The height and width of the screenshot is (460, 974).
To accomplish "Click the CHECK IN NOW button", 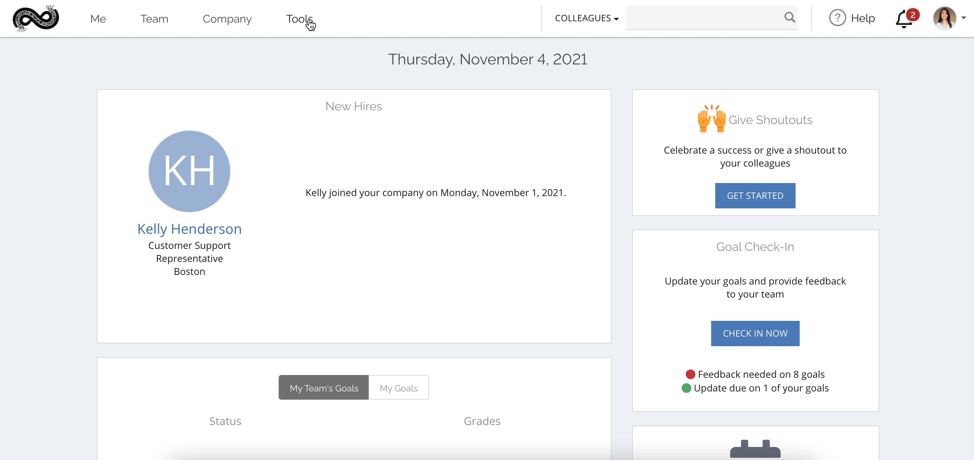I will point(755,334).
